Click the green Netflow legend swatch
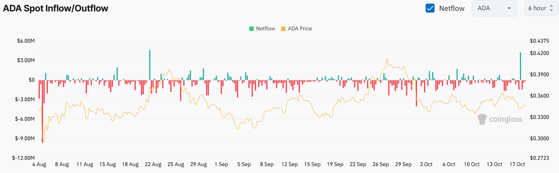Viewport: 559px width, 173px height. tap(251, 29)
